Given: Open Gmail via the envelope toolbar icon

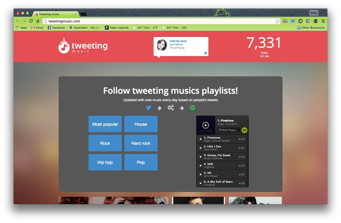Looking at the screenshot, I should [x=285, y=21].
